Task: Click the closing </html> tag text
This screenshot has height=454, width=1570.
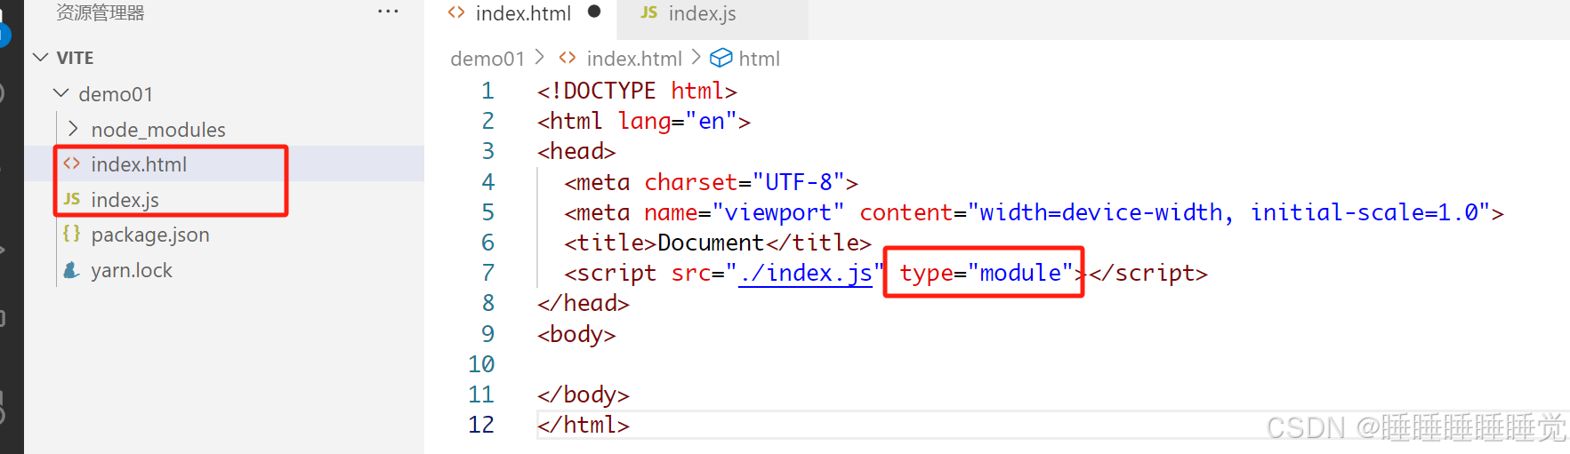Action: pyautogui.click(x=584, y=425)
